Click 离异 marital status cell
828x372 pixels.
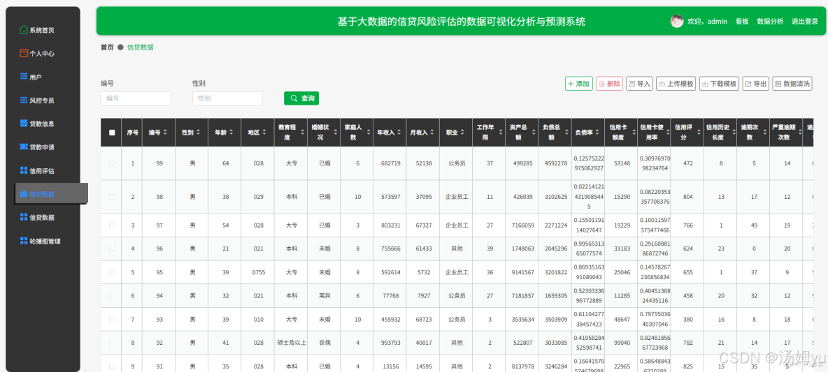[x=324, y=296]
